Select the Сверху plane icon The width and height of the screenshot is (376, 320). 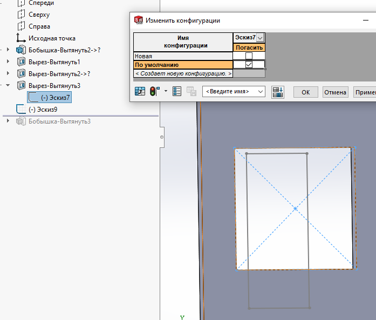click(22, 15)
